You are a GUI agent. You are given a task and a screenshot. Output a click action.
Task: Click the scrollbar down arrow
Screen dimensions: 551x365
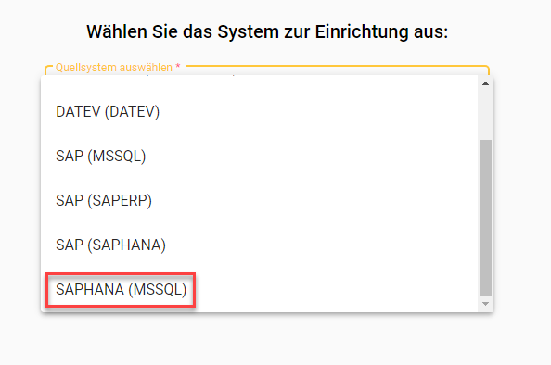(x=486, y=304)
